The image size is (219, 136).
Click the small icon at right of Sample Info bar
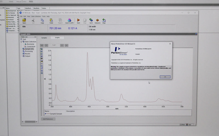point(196,34)
